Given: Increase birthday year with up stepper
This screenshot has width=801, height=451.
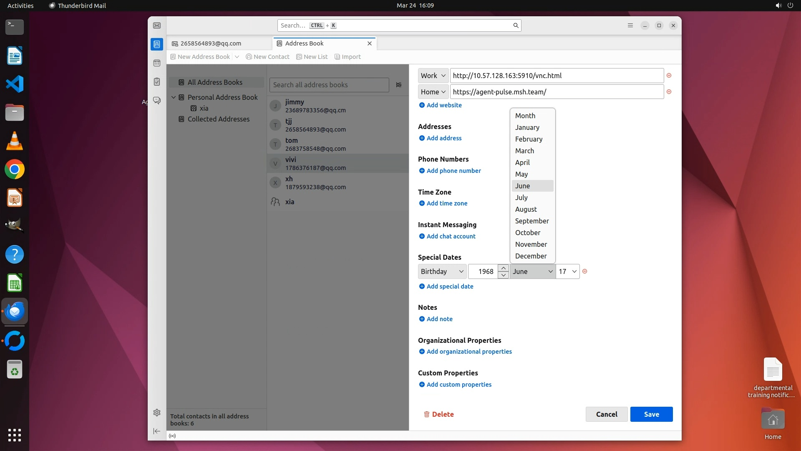Looking at the screenshot, I should tap(504, 268).
